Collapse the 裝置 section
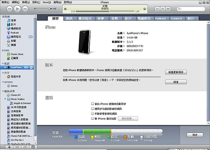The height and width of the screenshot is (150, 210). click(x=3, y=63)
